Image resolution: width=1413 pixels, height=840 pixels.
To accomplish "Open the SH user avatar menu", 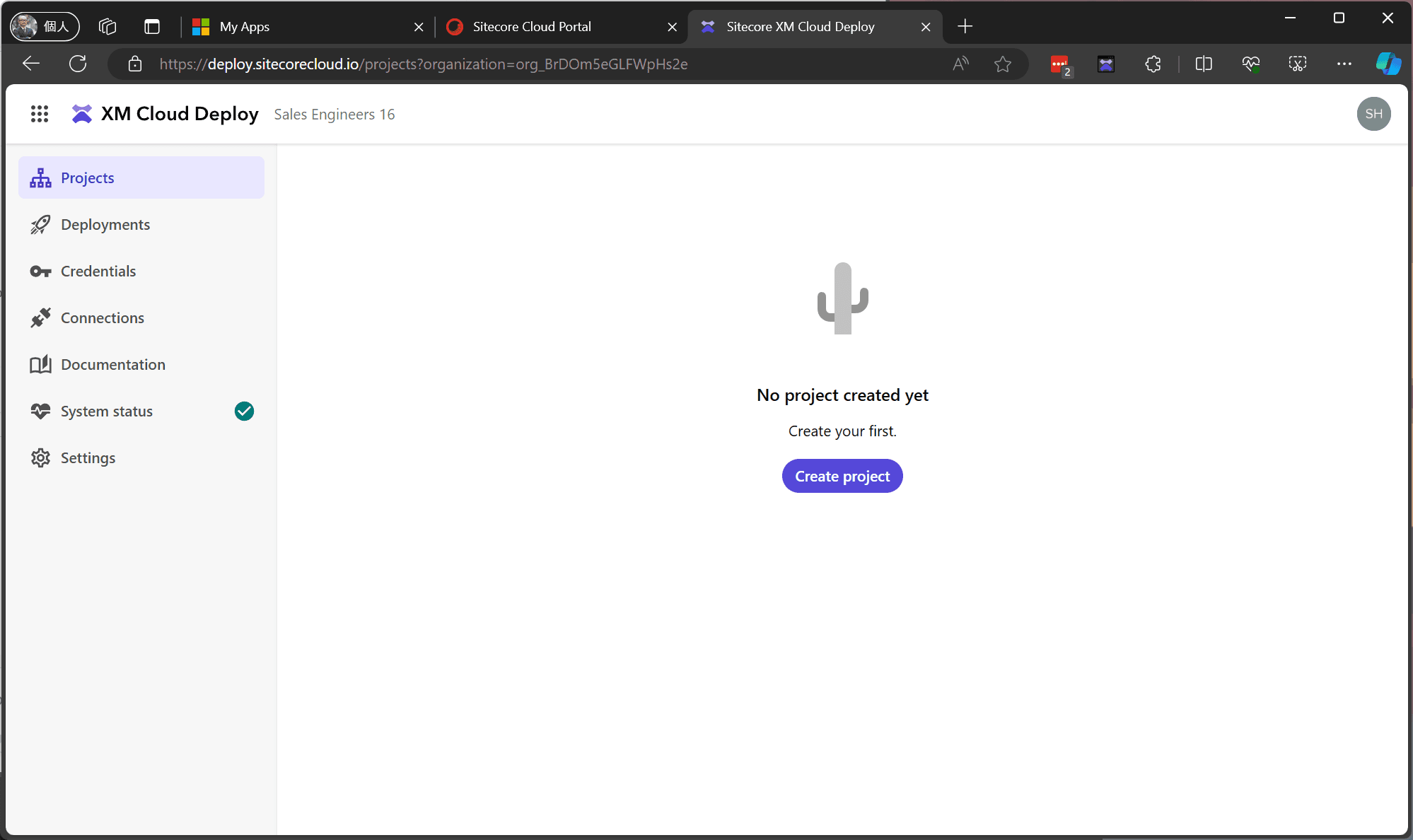I will pyautogui.click(x=1373, y=114).
